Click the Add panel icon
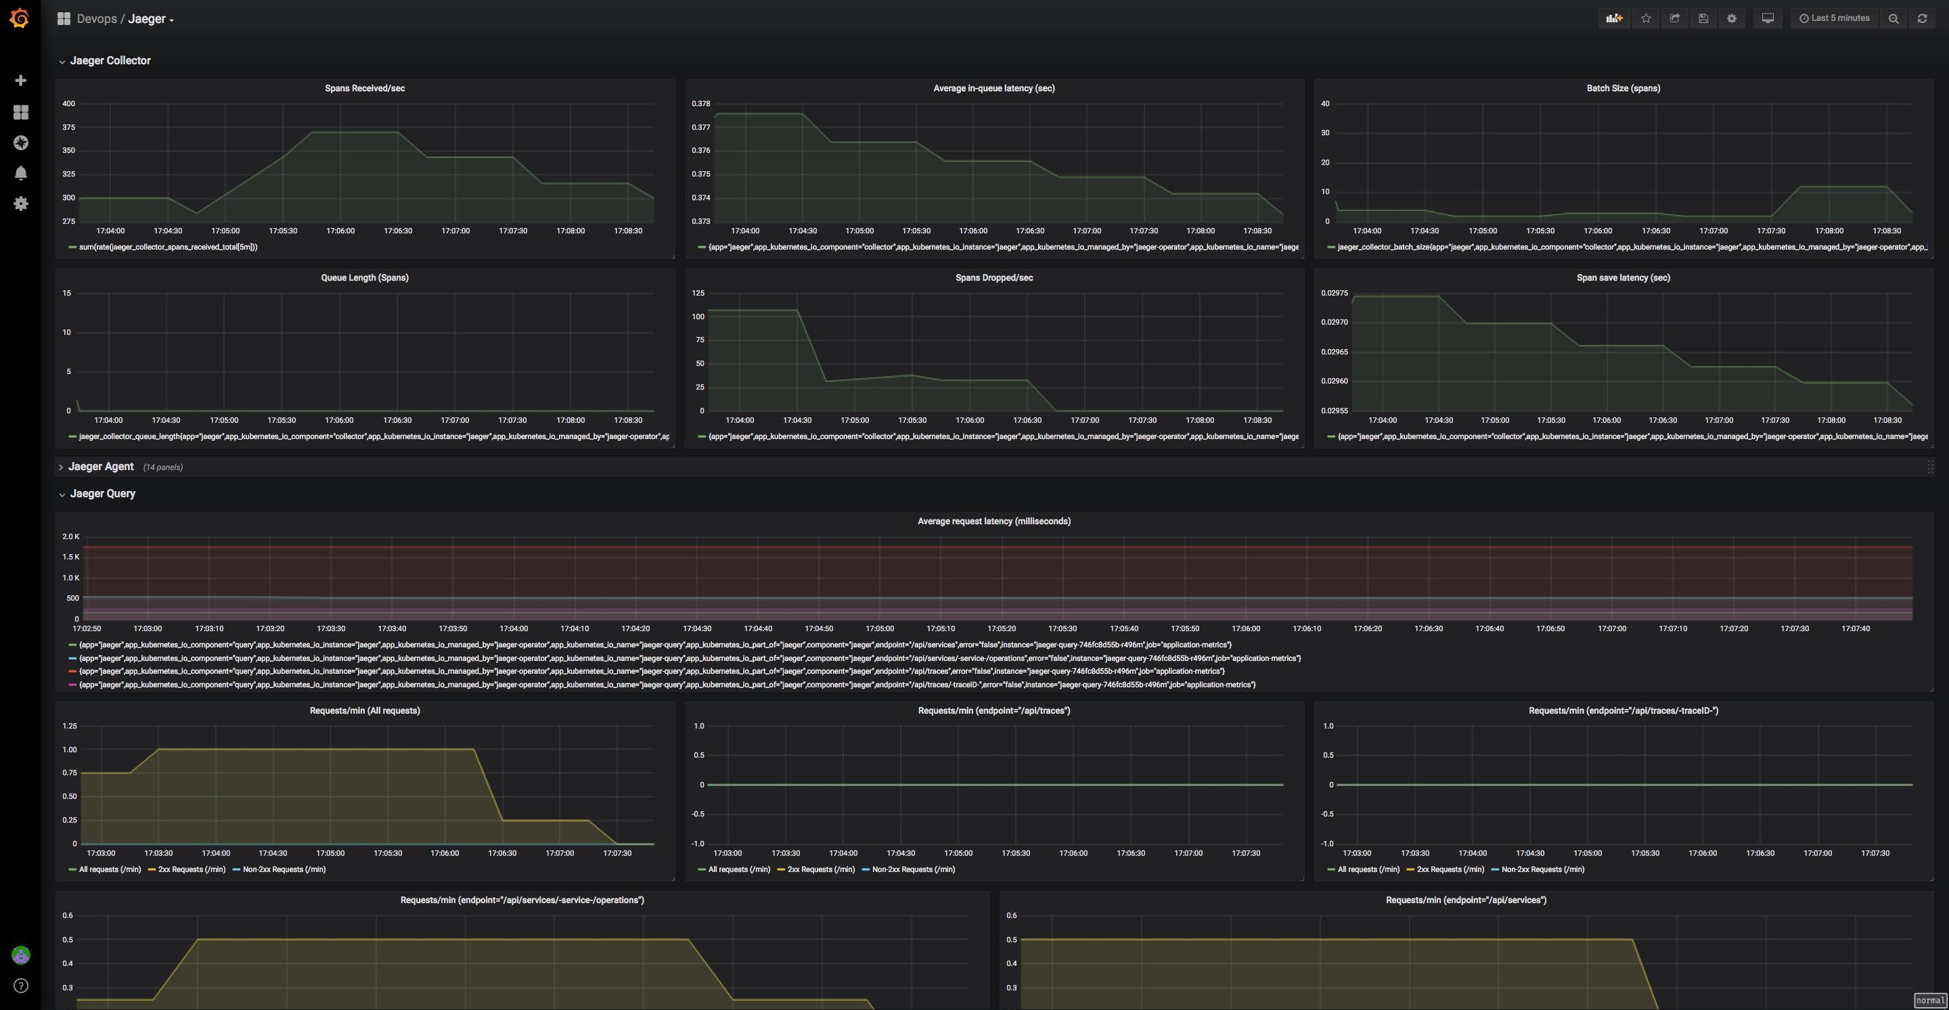The image size is (1949, 1010). [1614, 19]
